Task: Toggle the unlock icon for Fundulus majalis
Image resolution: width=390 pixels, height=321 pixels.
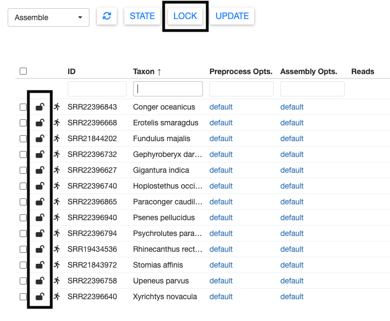Action: coord(40,138)
